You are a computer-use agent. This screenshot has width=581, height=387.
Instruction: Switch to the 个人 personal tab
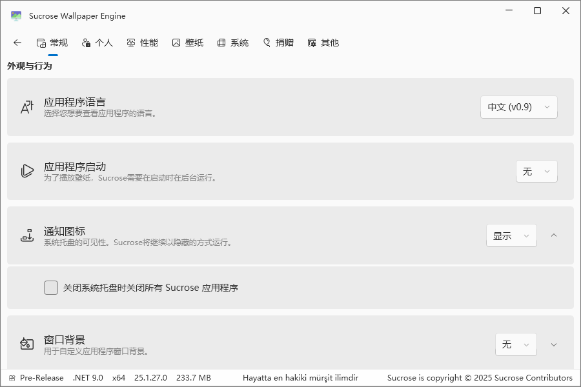coord(97,43)
